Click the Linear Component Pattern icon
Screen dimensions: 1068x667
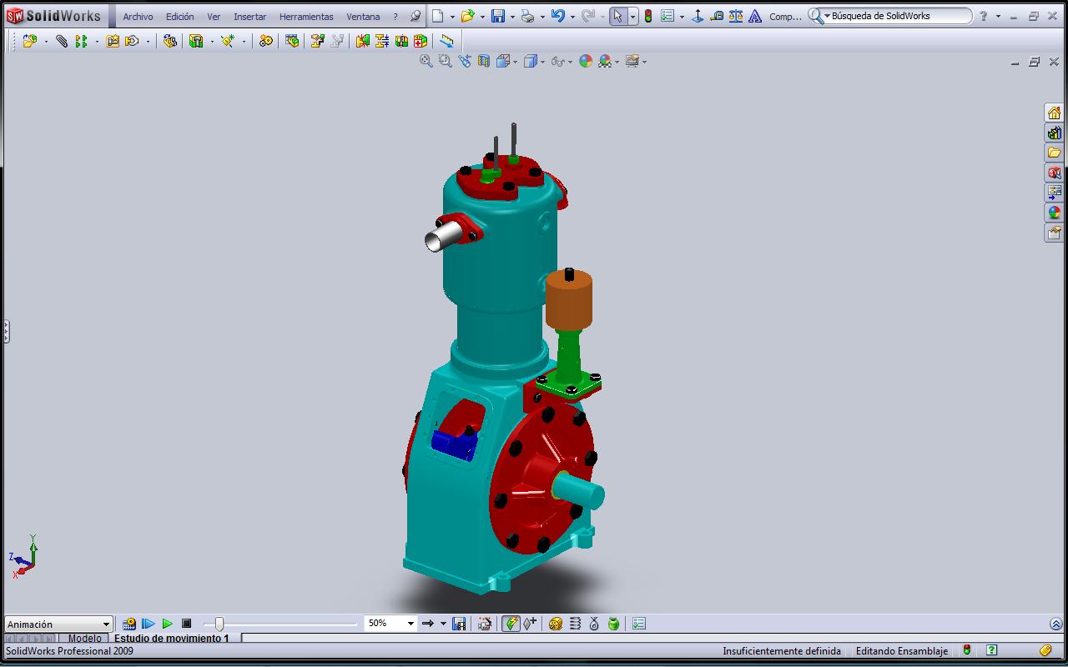click(81, 41)
